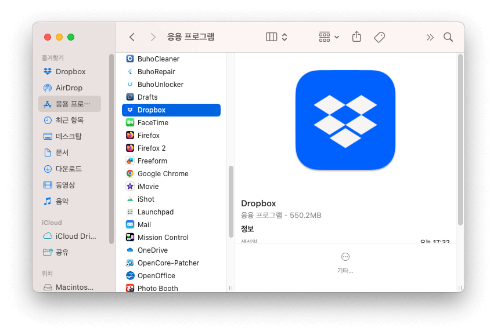
Task: Click the app list column scrollbar
Action: tap(231, 202)
